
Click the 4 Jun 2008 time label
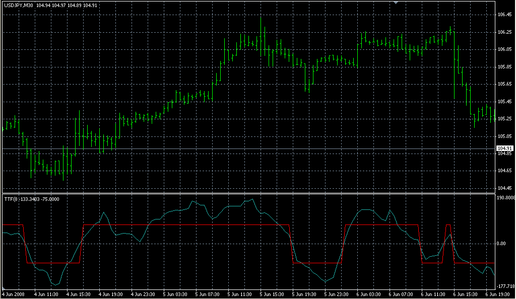click(x=14, y=293)
